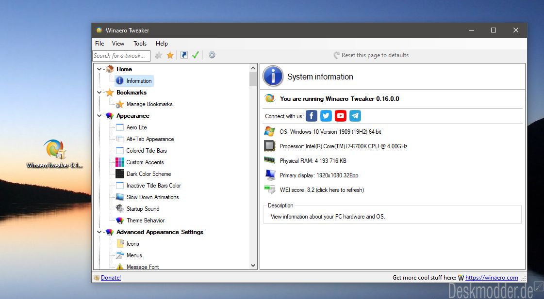The width and height of the screenshot is (544, 299).
Task: Click the Message Font warning icon
Action: pyautogui.click(x=120, y=267)
